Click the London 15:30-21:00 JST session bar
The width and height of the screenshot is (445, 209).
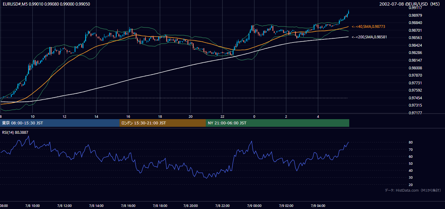(163, 123)
